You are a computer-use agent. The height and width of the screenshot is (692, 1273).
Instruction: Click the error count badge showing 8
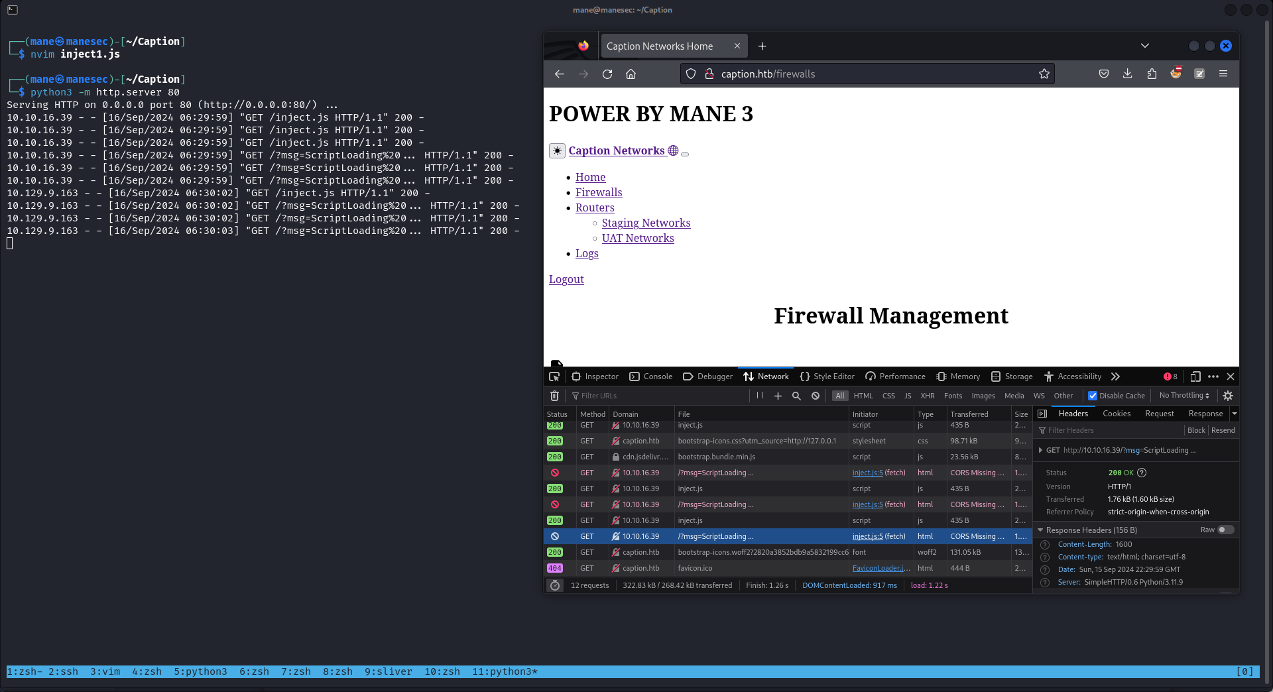click(x=1171, y=376)
